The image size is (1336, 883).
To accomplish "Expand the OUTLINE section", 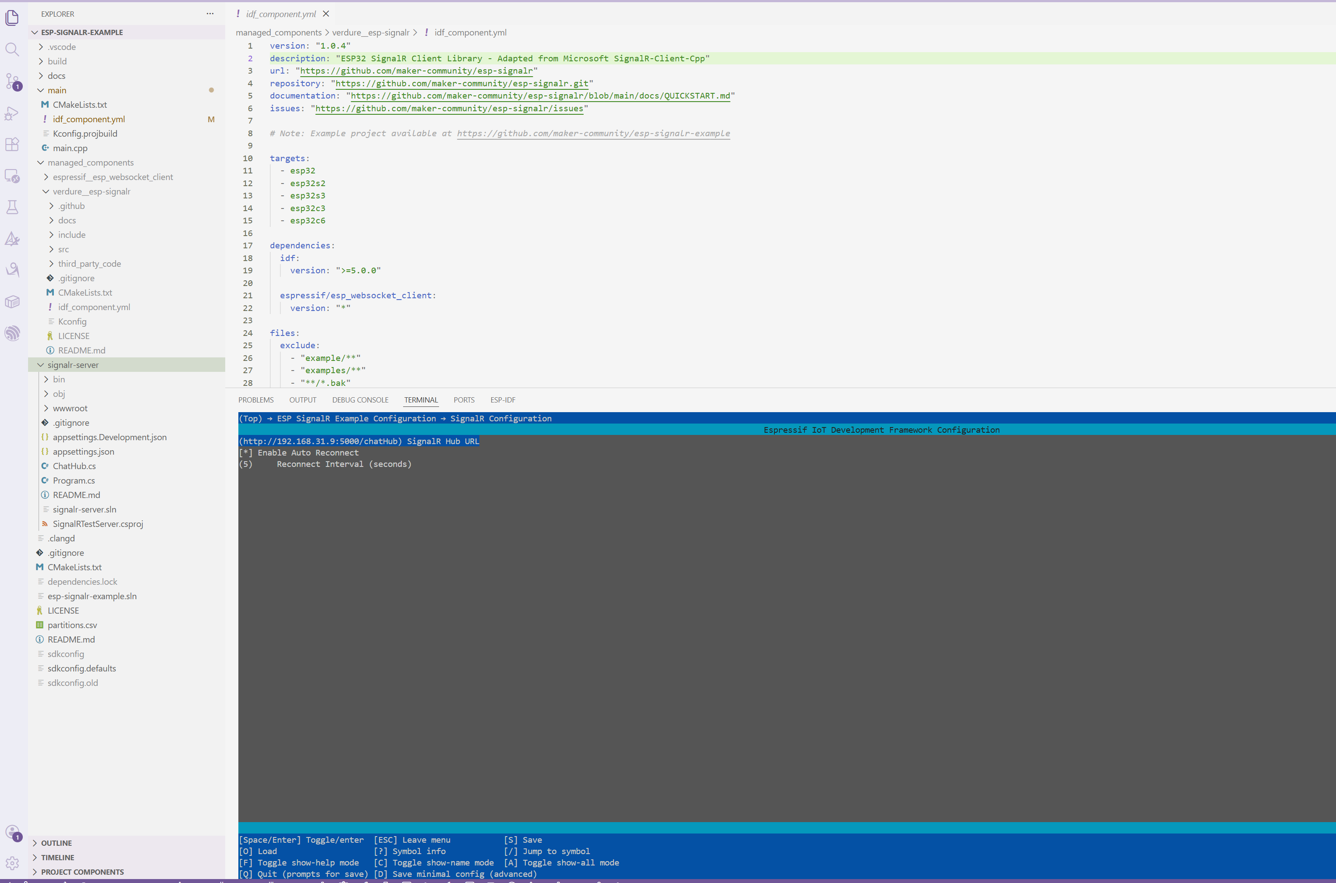I will click(57, 843).
